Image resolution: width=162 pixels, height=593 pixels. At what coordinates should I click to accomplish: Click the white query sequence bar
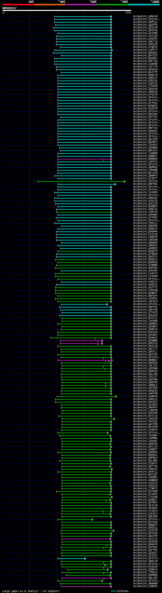pyautogui.click(x=67, y=10)
